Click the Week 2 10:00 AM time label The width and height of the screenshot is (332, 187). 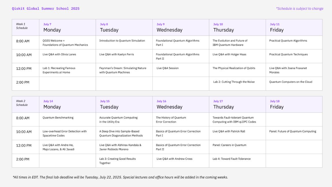pyautogui.click(x=24, y=132)
